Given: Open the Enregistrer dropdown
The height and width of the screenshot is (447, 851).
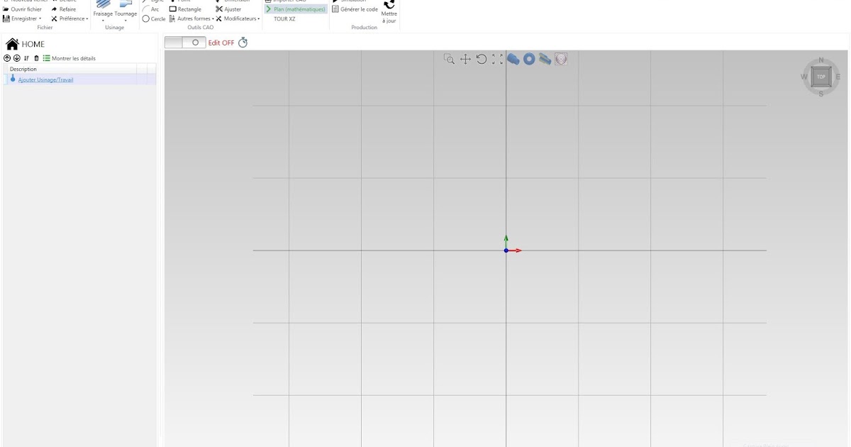Looking at the screenshot, I should click(40, 18).
